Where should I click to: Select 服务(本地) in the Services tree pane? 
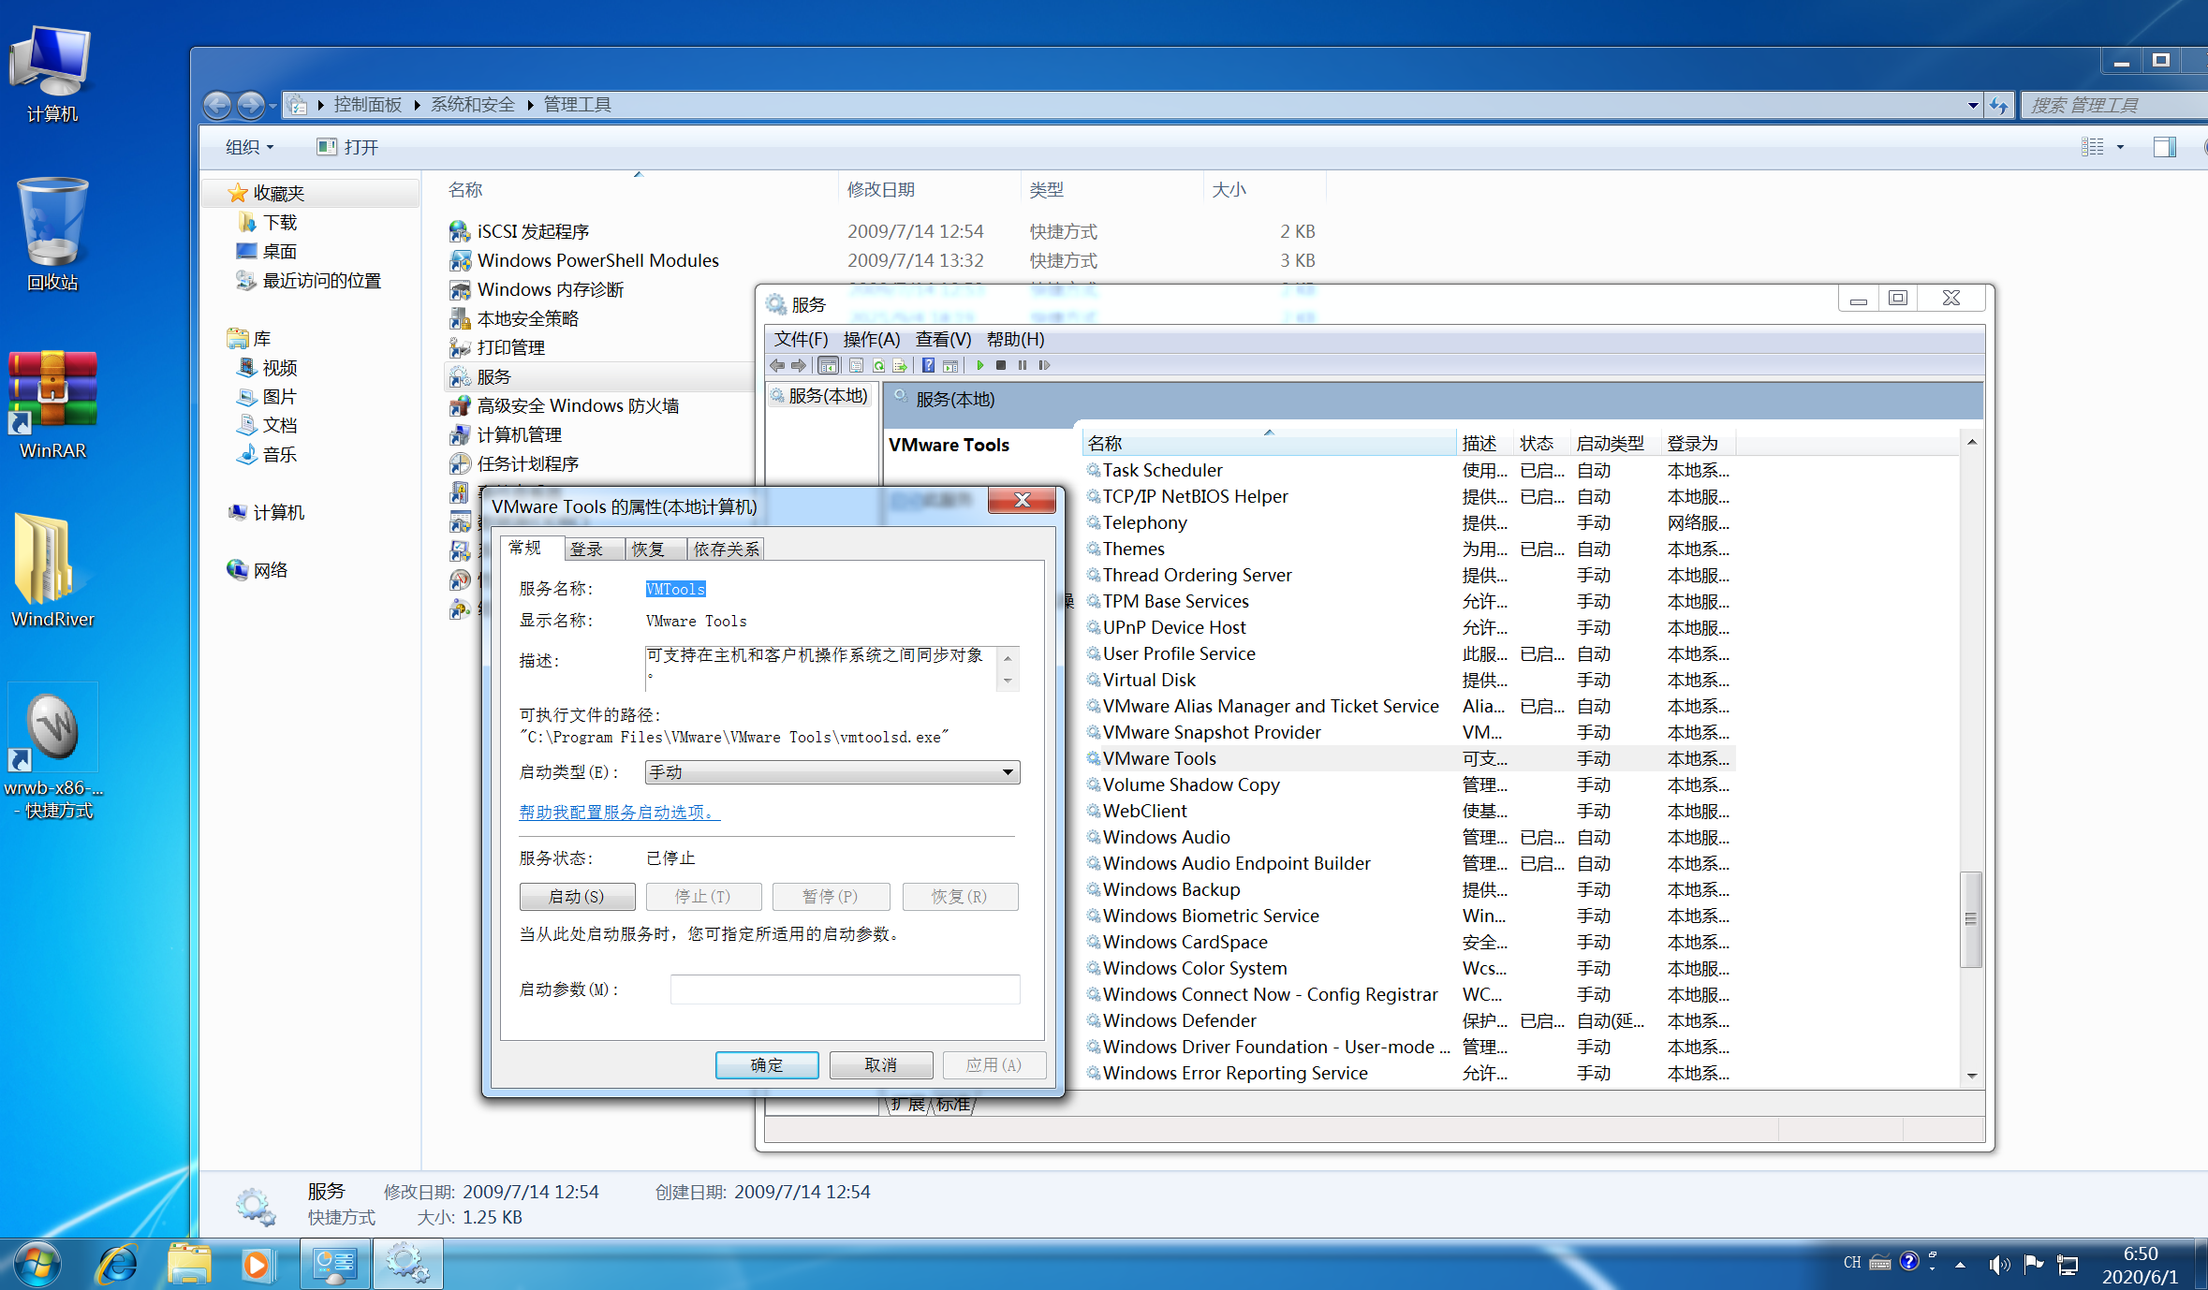820,396
